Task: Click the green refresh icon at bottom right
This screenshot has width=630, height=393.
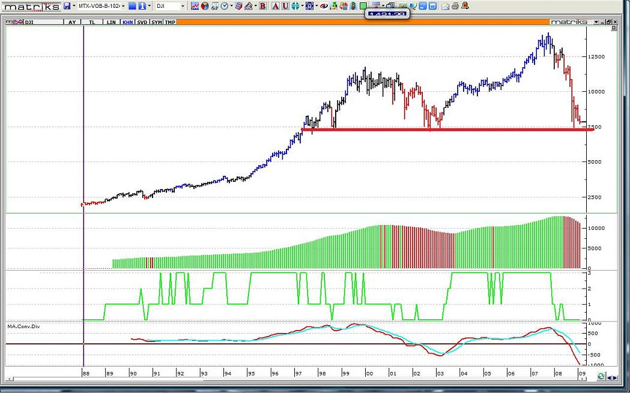Action: pos(601,376)
